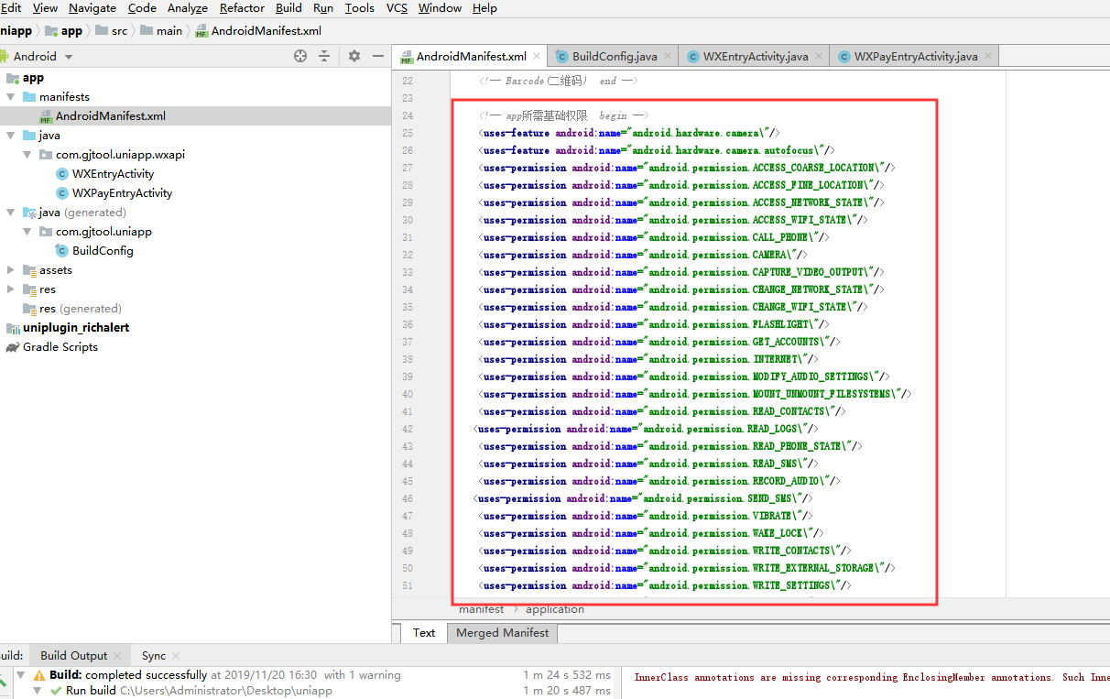Click the Gradle Scripts elephant icon
This screenshot has width=1110, height=699.
coord(13,347)
